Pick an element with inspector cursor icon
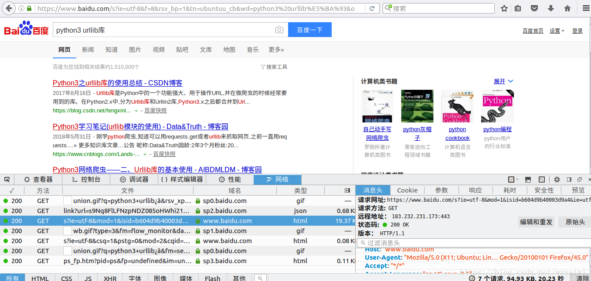The image size is (591, 281). 7,179
